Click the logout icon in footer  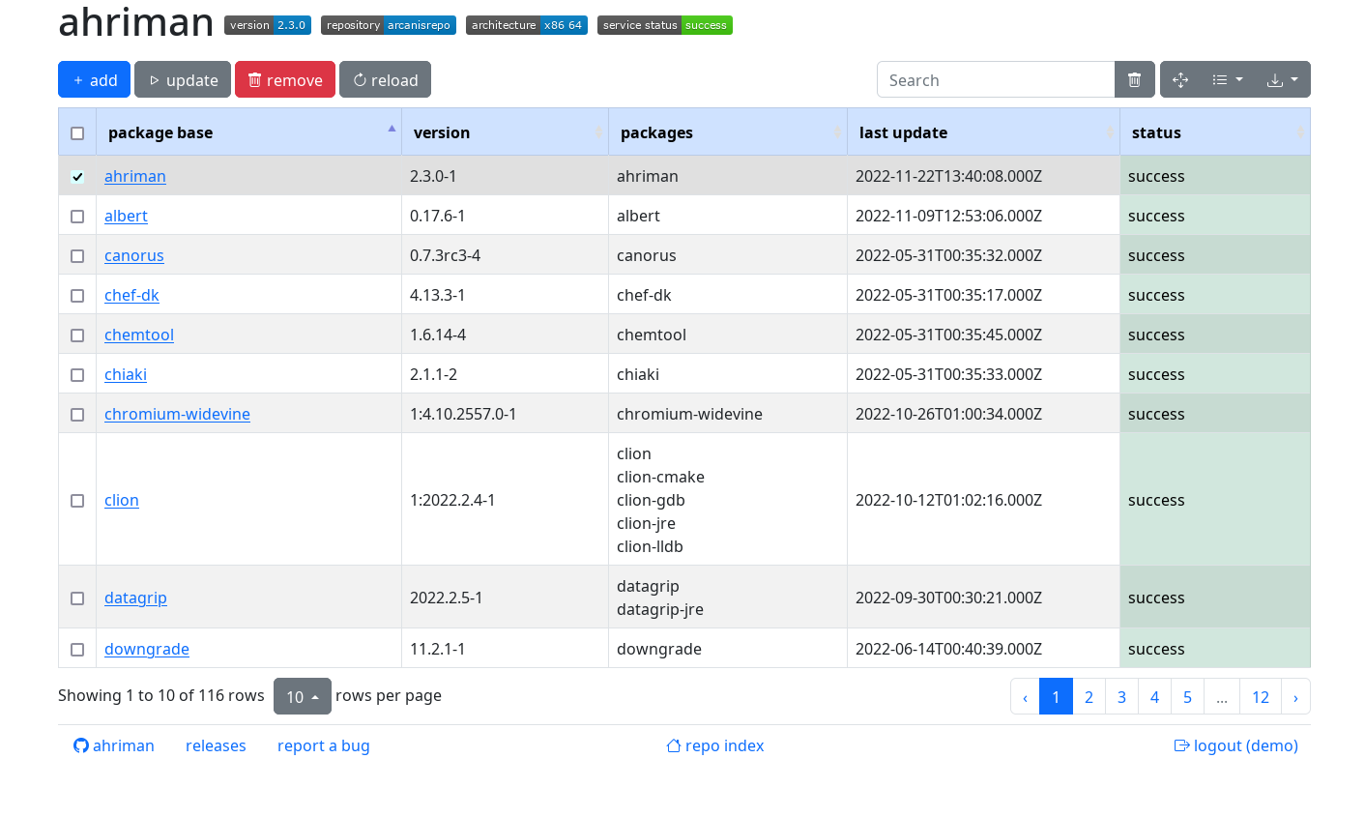pos(1181,745)
